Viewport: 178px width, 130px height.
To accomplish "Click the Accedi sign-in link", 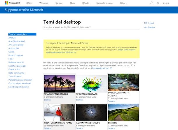I will (x=166, y=3).
